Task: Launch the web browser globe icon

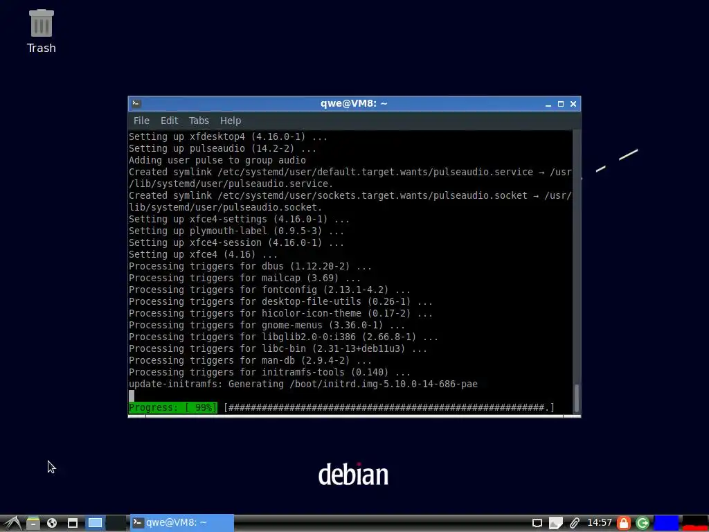Action: (52, 523)
